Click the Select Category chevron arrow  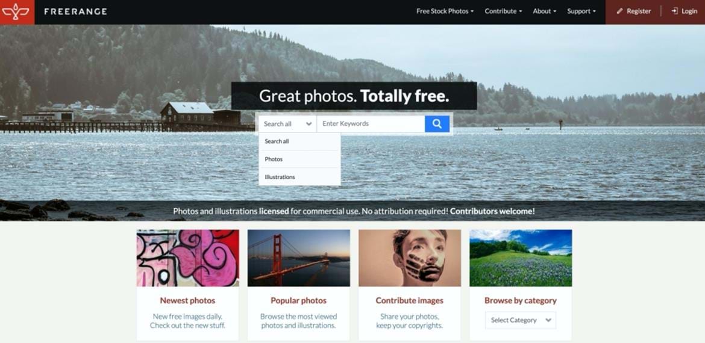(548, 320)
